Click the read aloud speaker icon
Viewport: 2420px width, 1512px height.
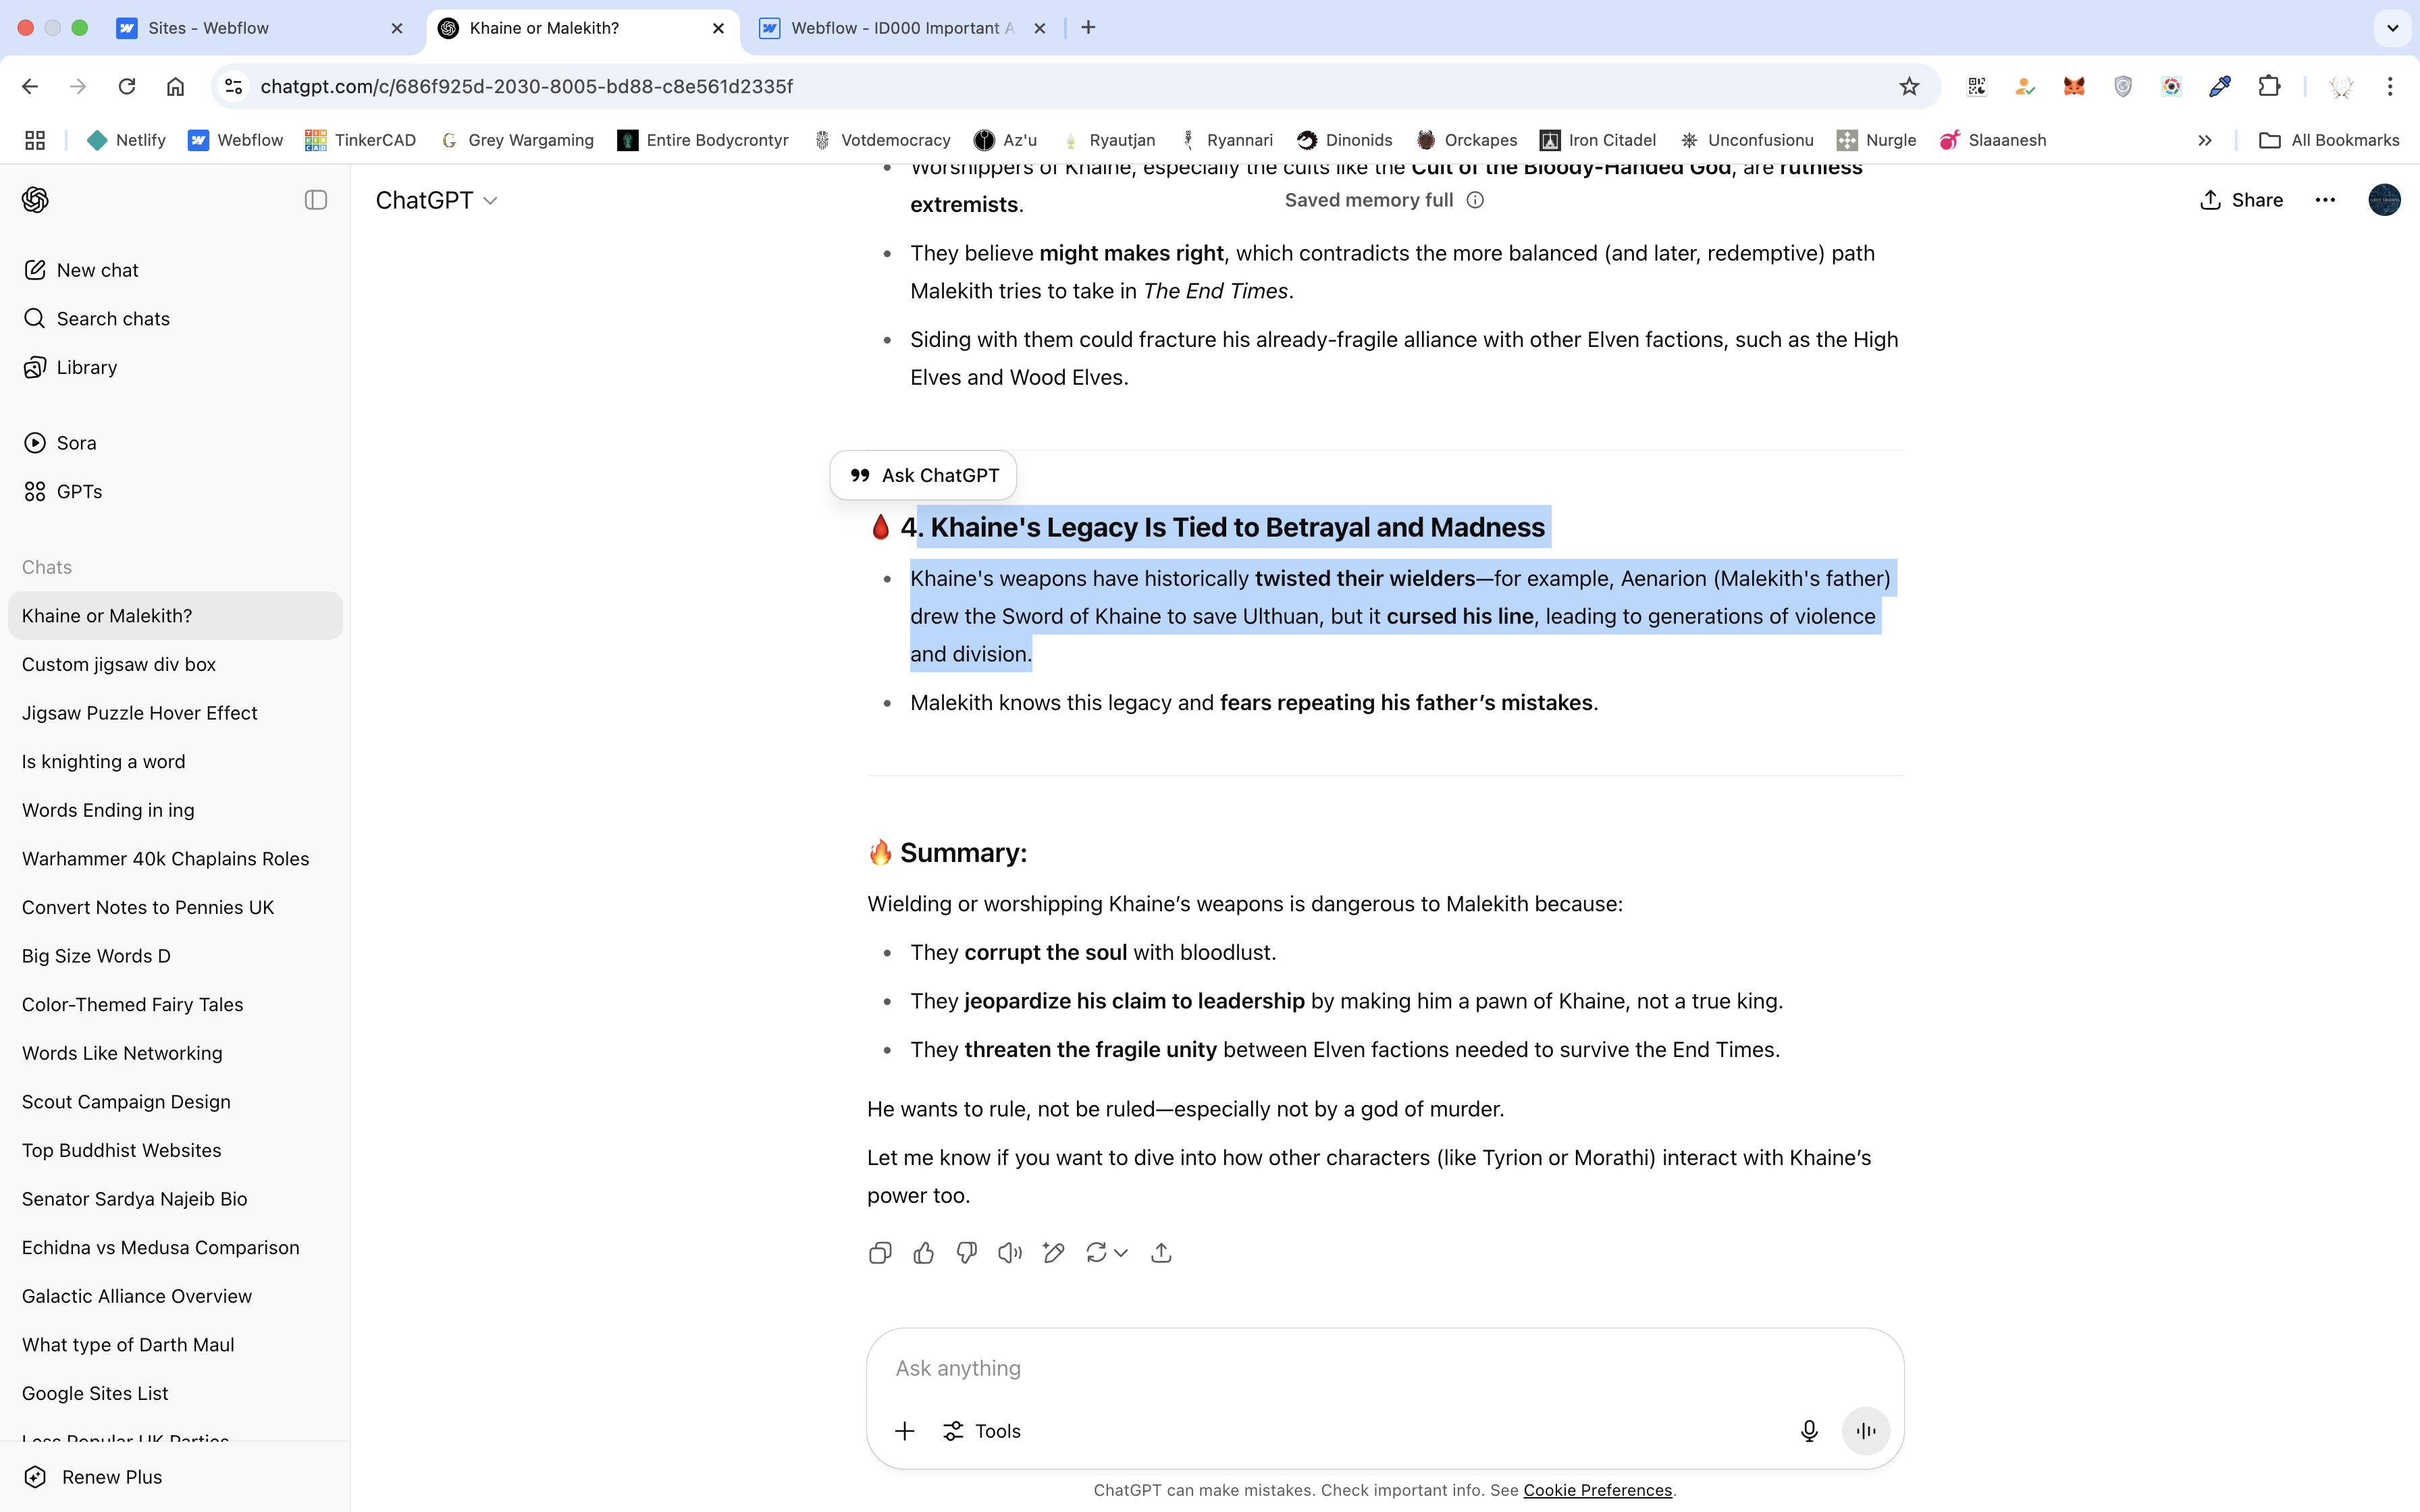(x=1009, y=1253)
